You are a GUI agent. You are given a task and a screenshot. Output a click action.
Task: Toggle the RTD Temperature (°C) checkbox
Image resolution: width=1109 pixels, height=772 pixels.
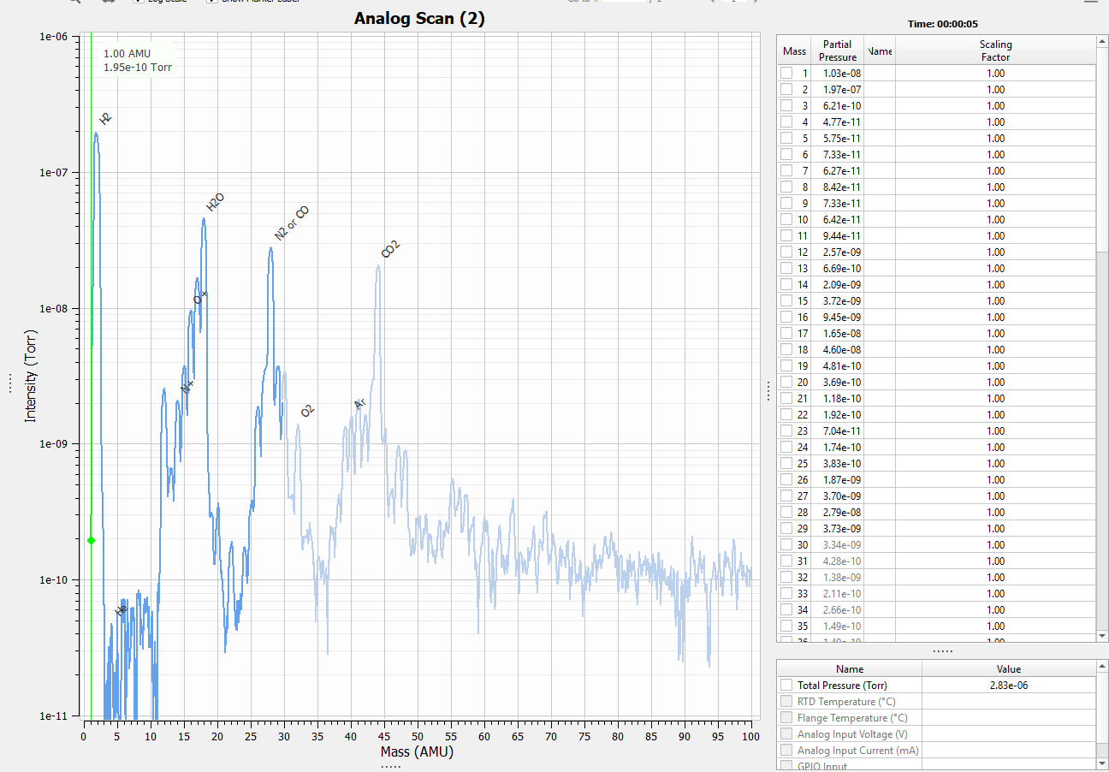[x=786, y=702]
